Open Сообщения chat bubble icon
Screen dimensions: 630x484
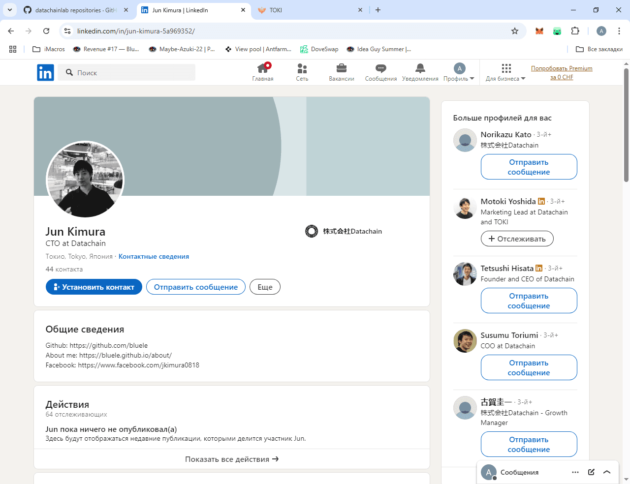381,72
